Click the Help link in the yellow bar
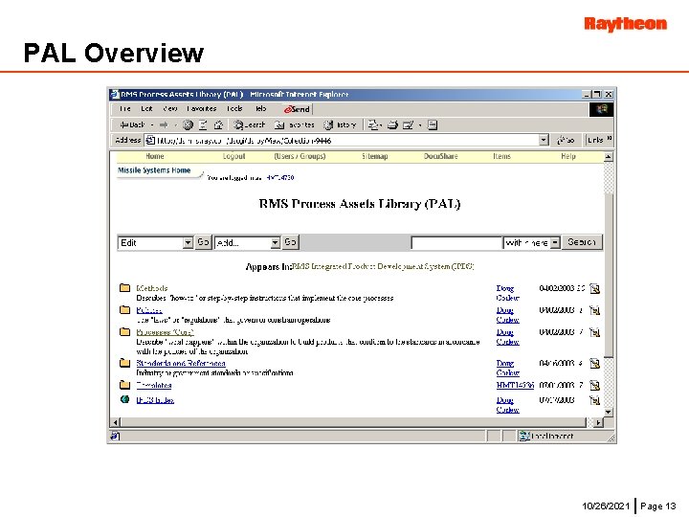The height and width of the screenshot is (517, 689). (x=568, y=156)
